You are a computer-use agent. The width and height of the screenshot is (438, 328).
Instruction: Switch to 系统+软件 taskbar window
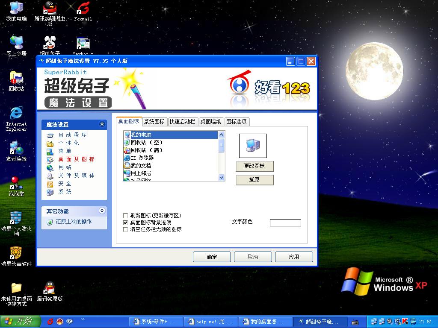pyautogui.click(x=156, y=322)
